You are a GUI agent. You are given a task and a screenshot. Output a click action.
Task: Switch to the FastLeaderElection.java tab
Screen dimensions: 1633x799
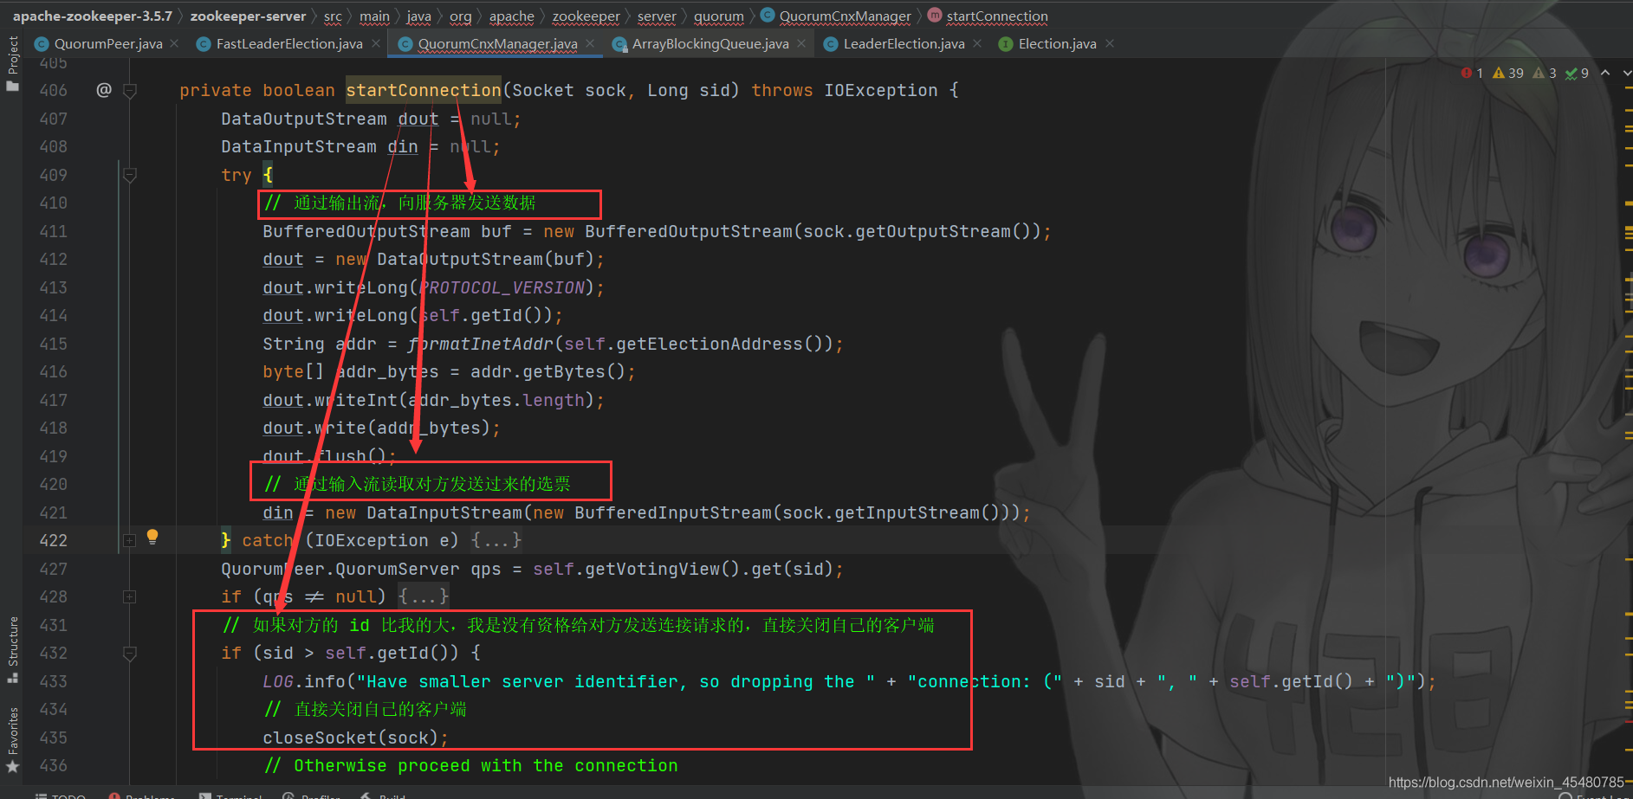pos(289,43)
